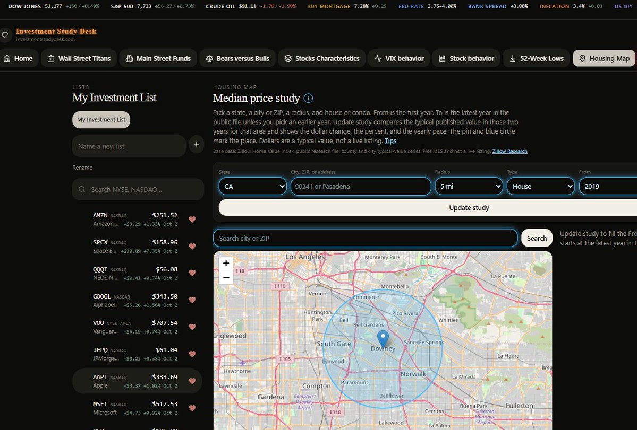Add new list with plus icon
Viewport: 637px width, 430px height.
pyautogui.click(x=196, y=144)
